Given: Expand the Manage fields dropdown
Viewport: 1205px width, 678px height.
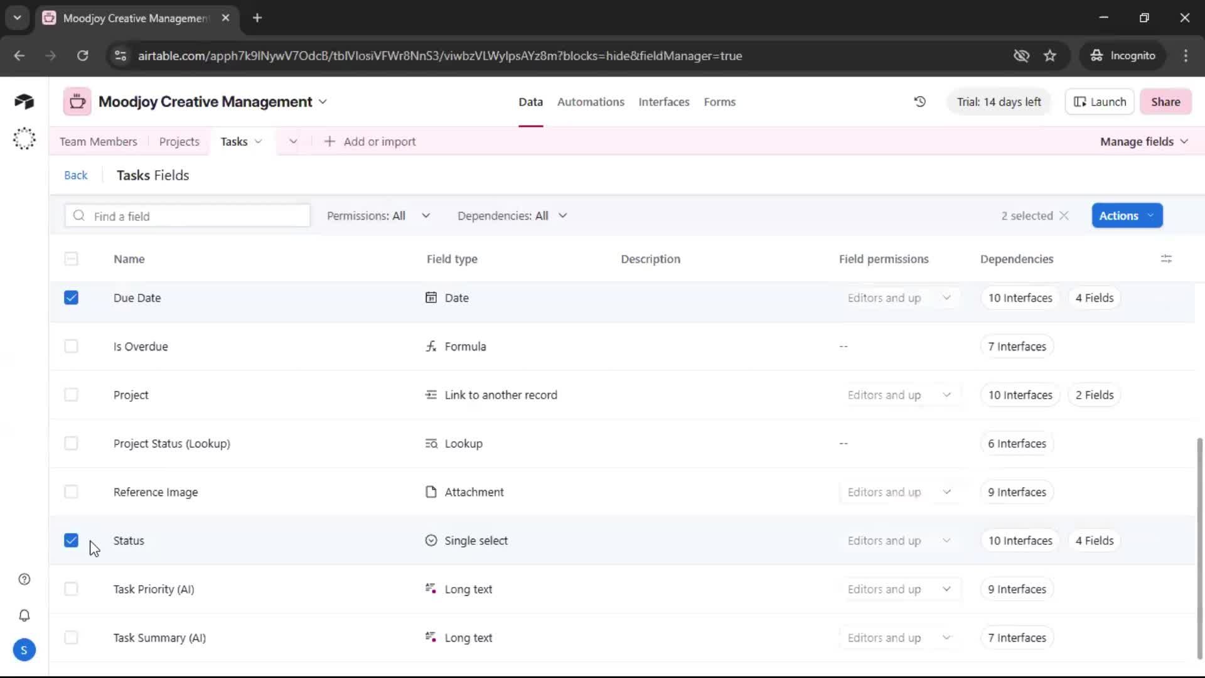Looking at the screenshot, I should pyautogui.click(x=1143, y=142).
